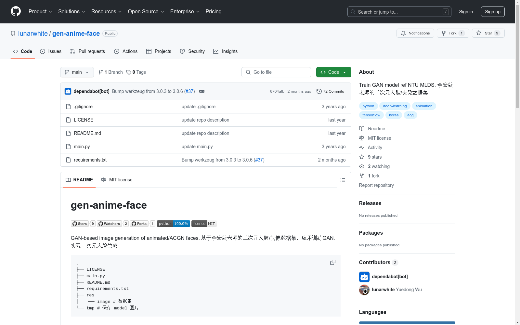Click the license MIT badge
This screenshot has width=520, height=325.
(204, 224)
